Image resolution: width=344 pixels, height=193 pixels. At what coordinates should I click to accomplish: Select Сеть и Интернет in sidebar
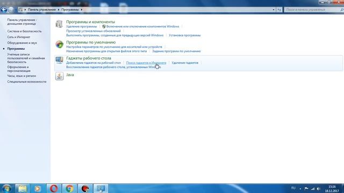19,37
